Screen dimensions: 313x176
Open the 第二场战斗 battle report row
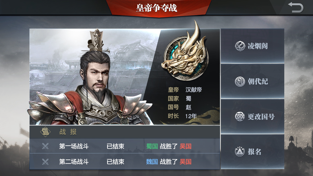[125, 161]
